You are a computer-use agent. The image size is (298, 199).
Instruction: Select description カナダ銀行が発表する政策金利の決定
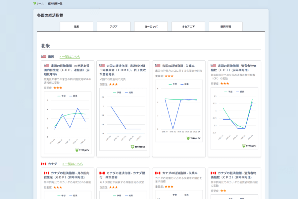tap(122, 182)
